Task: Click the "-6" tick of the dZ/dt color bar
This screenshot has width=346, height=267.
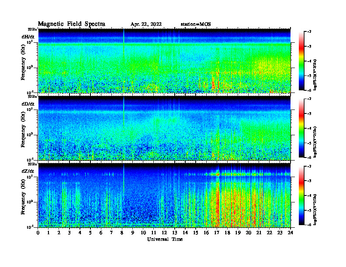Action: click(x=309, y=225)
